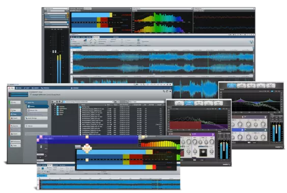Click the up-folder arrow in file browser

pyautogui.click(x=60, y=102)
